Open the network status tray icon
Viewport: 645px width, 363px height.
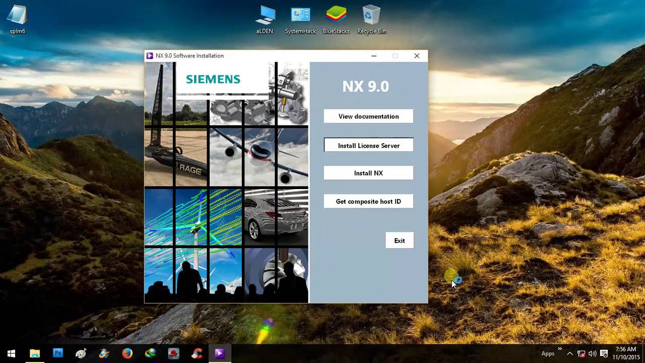click(x=581, y=353)
